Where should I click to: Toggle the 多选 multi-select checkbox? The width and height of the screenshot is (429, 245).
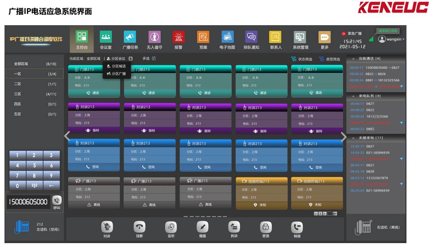point(154,58)
